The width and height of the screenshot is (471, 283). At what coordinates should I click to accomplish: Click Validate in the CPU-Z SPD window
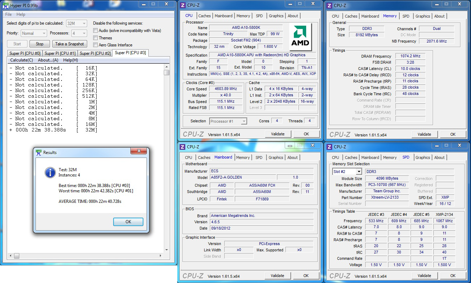[424, 276]
